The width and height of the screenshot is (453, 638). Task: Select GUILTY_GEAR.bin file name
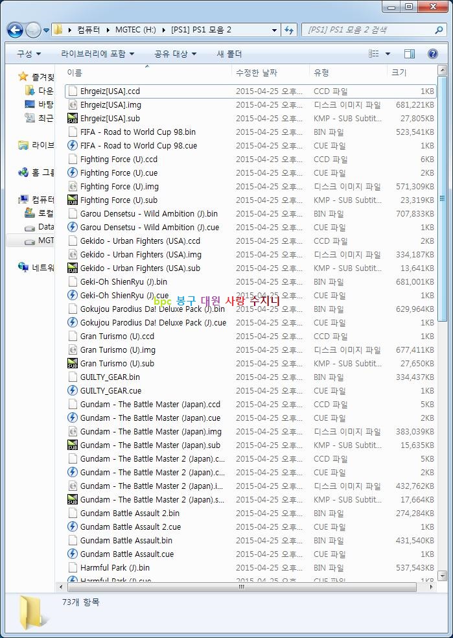(110, 377)
